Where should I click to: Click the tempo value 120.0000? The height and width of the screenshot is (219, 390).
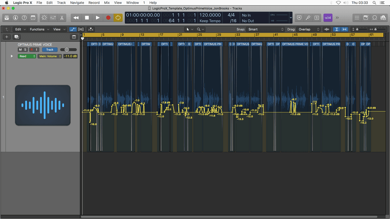(210, 15)
